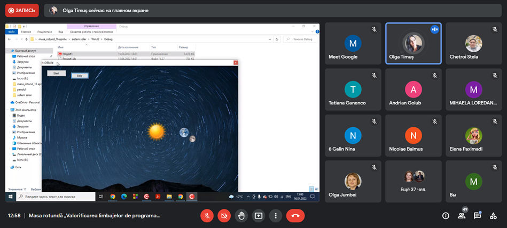Open the meeting details info icon
Image resolution: width=507 pixels, height=228 pixels.
tap(446, 216)
